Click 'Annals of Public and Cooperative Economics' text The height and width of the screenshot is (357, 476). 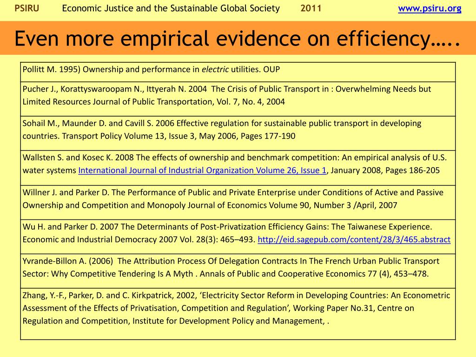pos(282,274)
